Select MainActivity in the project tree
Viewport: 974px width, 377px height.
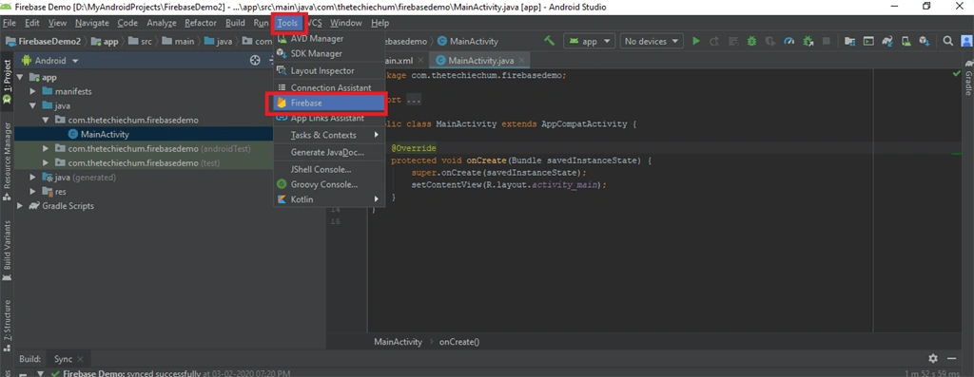(x=105, y=135)
